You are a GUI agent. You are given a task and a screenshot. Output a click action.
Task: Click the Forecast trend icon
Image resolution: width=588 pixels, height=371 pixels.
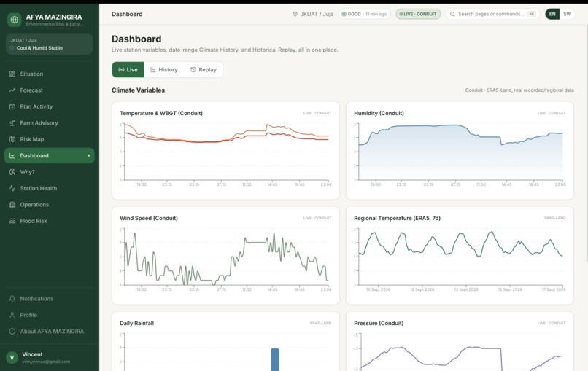pos(12,90)
